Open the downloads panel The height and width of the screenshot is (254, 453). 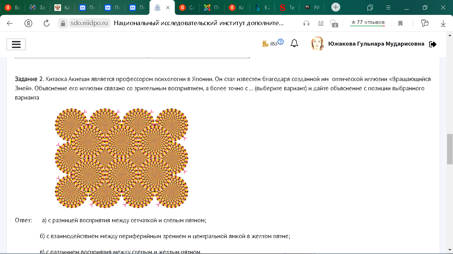[443, 23]
